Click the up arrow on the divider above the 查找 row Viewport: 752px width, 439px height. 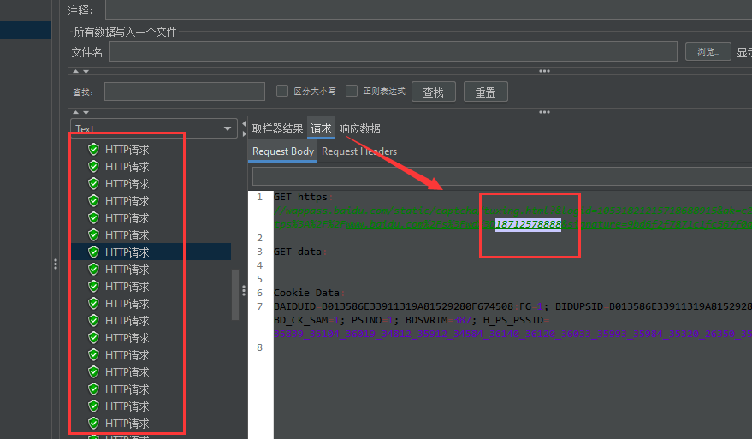coord(75,71)
